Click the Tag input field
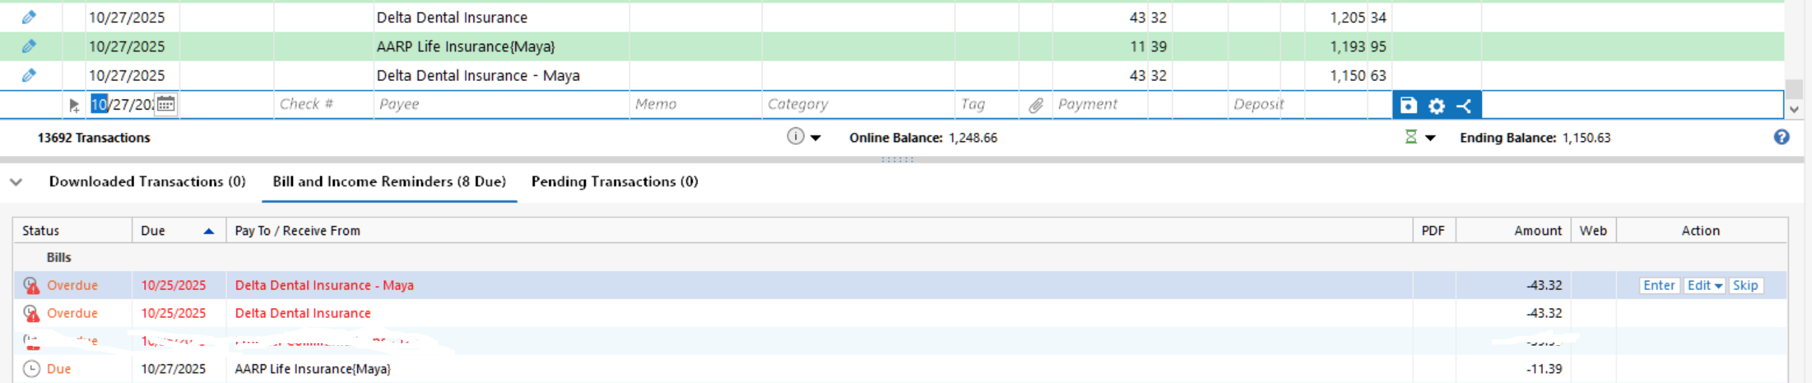Viewport: 1812px width, 383px height. 987,104
